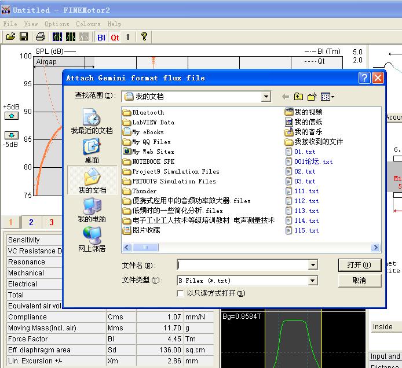The image size is (402, 368).
Task: Switch to tab 1
Action: pos(11,222)
